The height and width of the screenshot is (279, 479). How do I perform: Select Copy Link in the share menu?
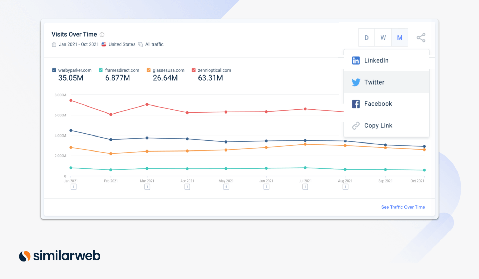coord(378,125)
